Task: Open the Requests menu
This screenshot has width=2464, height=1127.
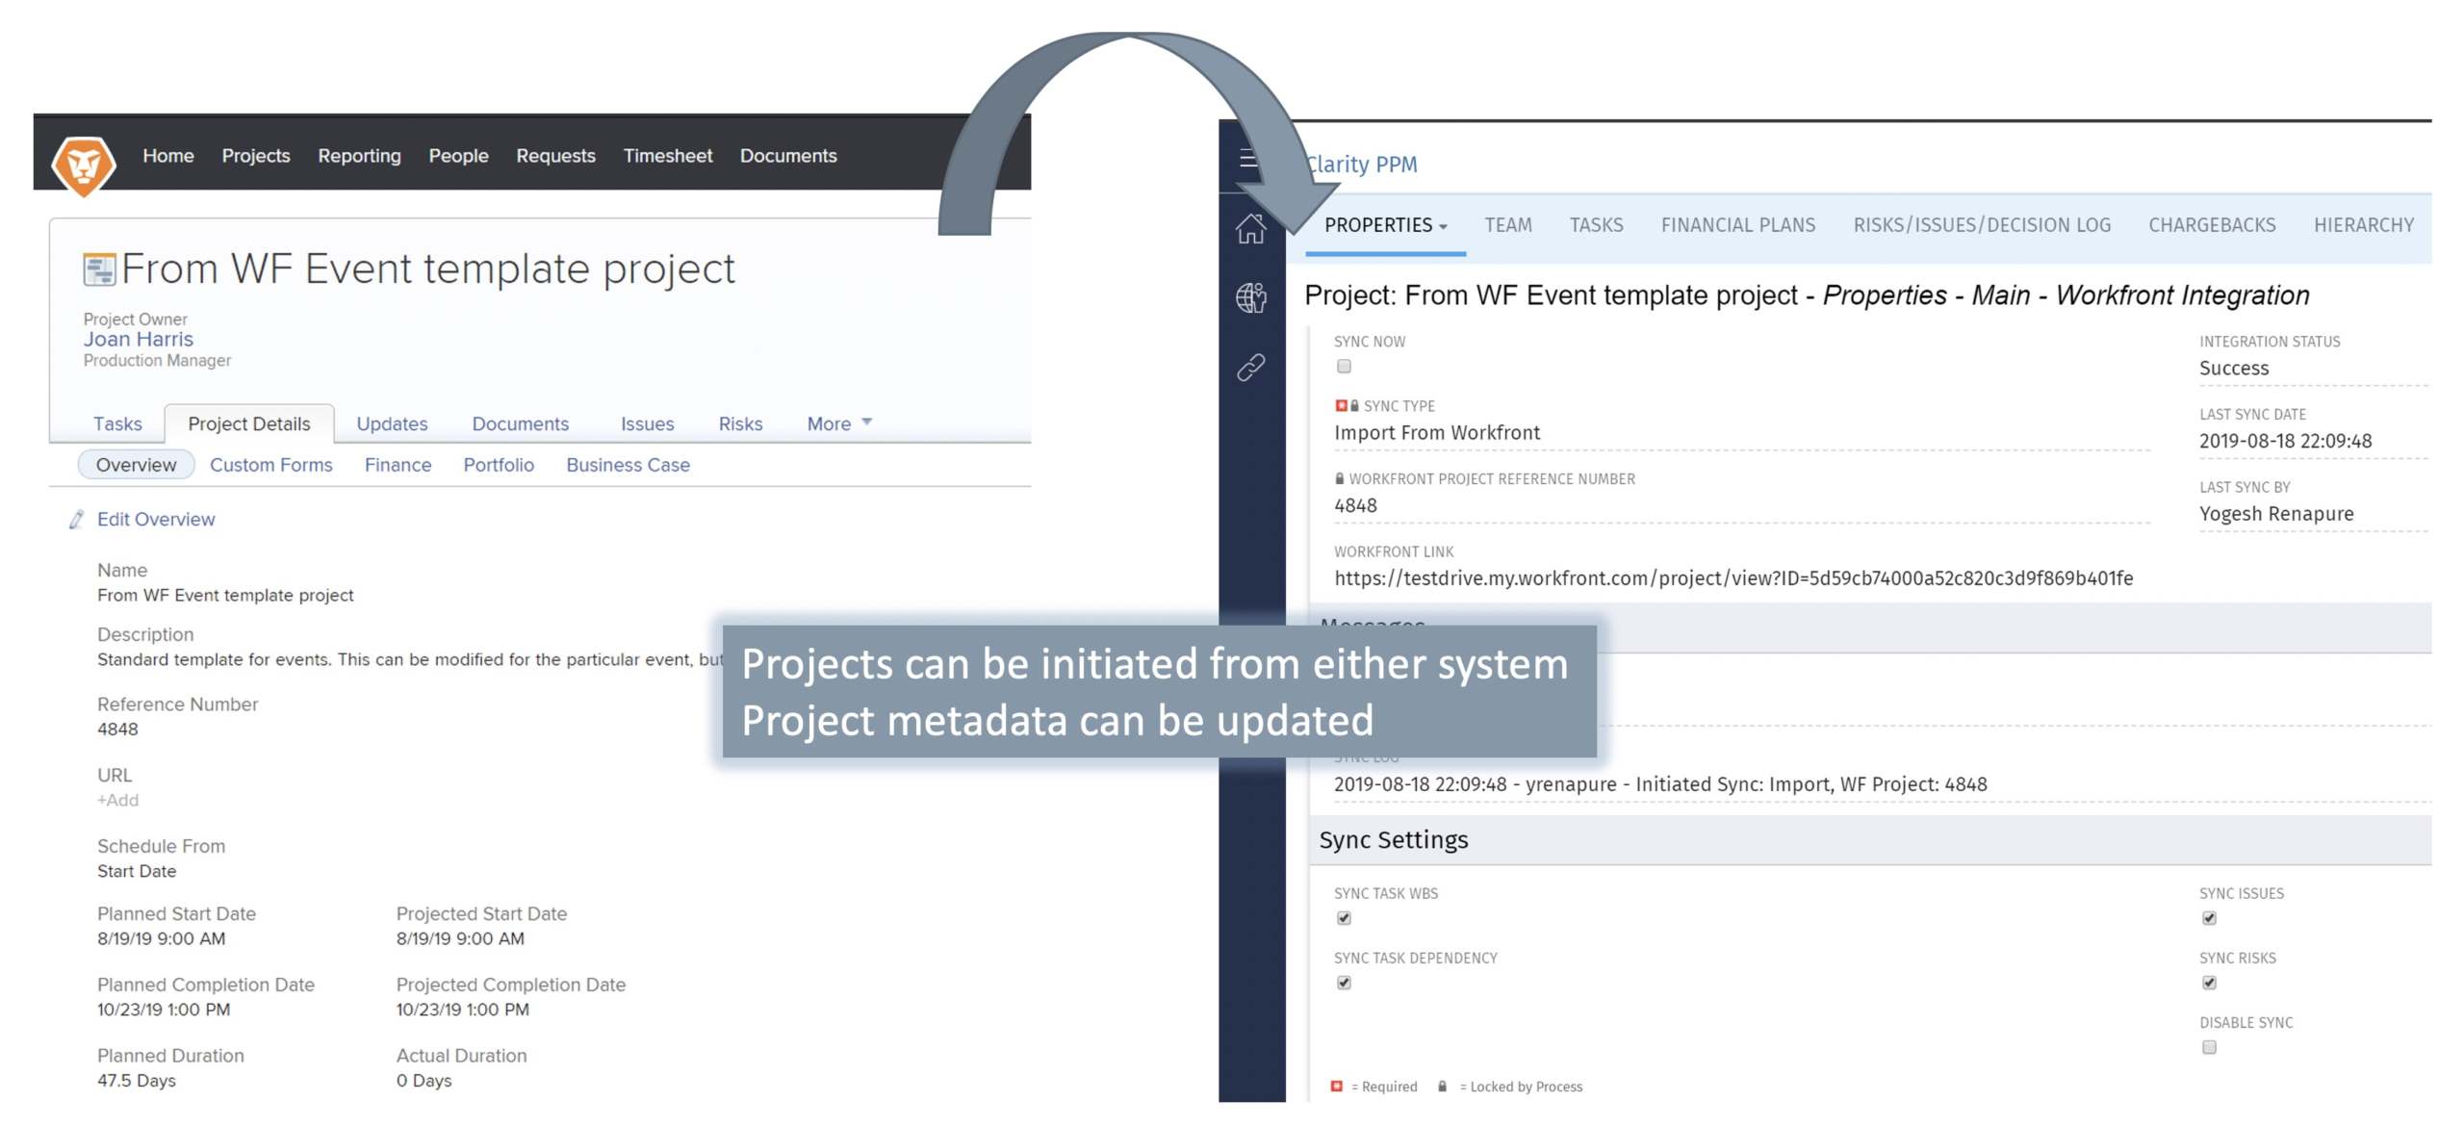Action: [x=555, y=156]
